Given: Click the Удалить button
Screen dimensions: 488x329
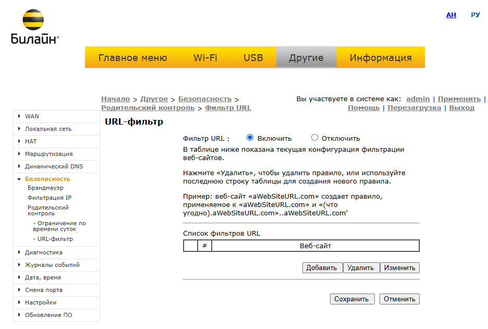Looking at the screenshot, I should click(361, 267).
